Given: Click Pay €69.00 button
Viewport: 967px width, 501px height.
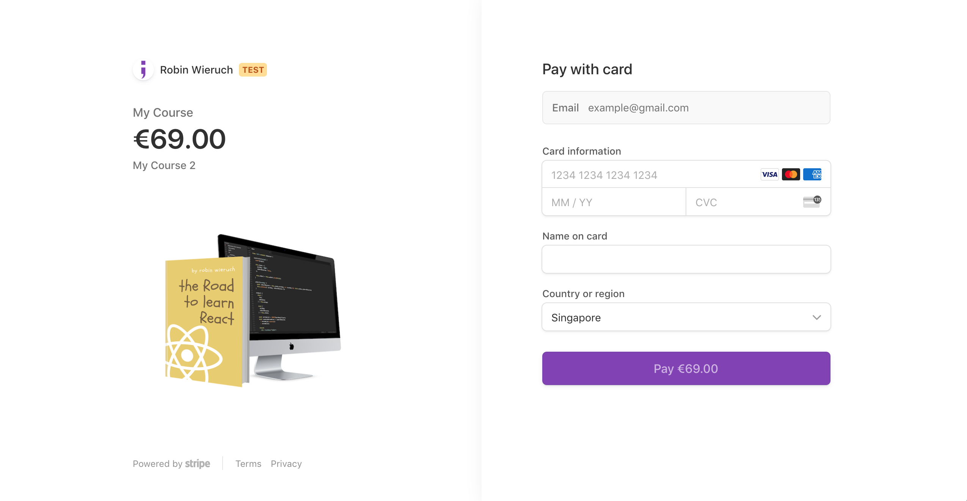Looking at the screenshot, I should pyautogui.click(x=686, y=368).
